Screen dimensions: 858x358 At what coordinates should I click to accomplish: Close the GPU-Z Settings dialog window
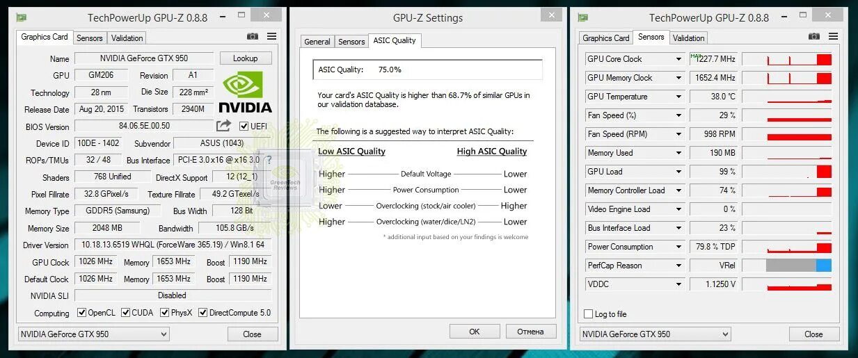(552, 14)
